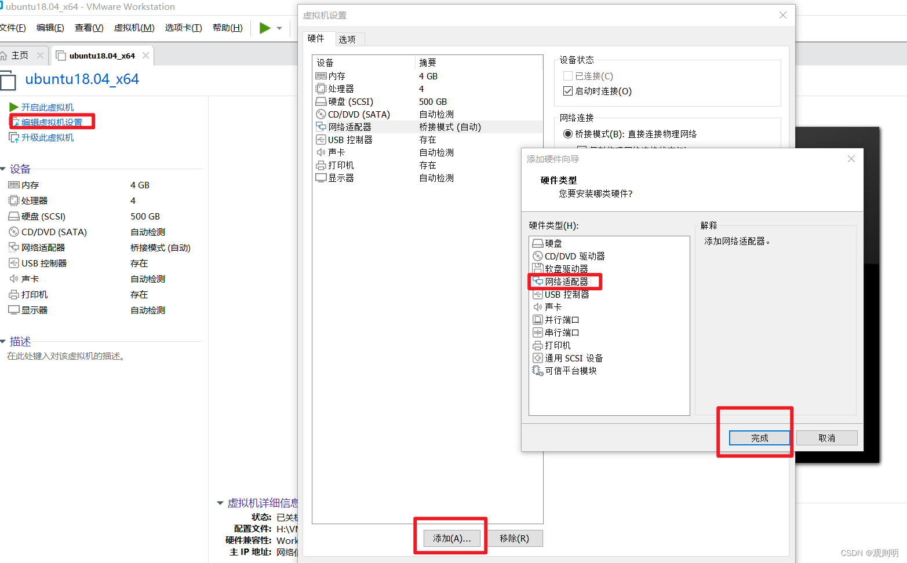
Task: Click the 移除(R) button
Action: point(515,538)
